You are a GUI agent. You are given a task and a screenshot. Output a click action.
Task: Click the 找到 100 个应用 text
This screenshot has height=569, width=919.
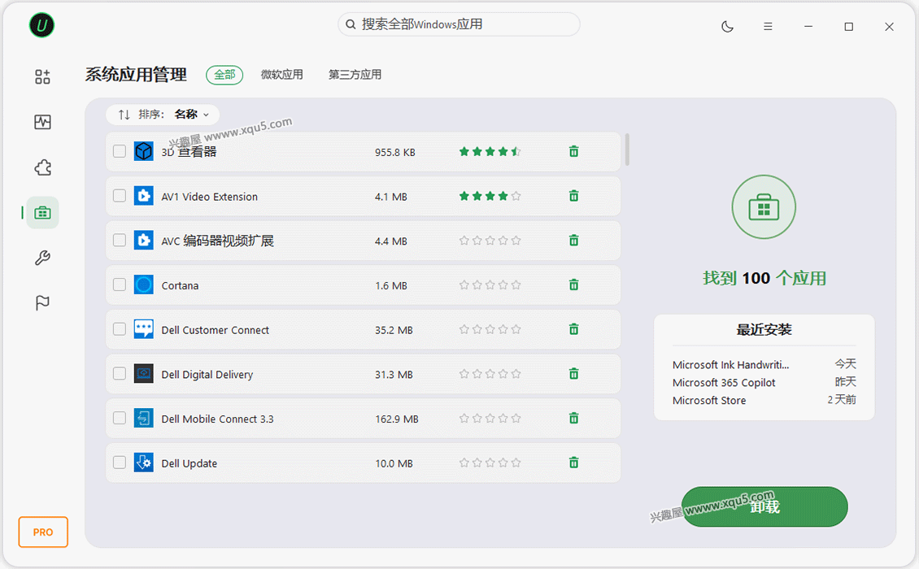pyautogui.click(x=764, y=278)
